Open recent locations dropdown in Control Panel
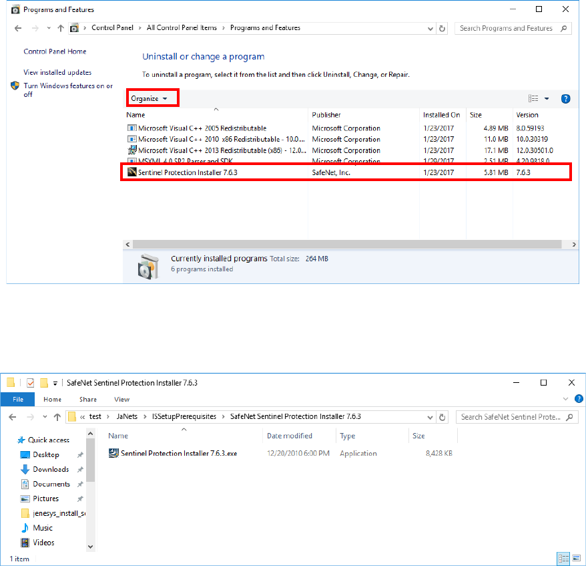The image size is (586, 566). point(49,28)
